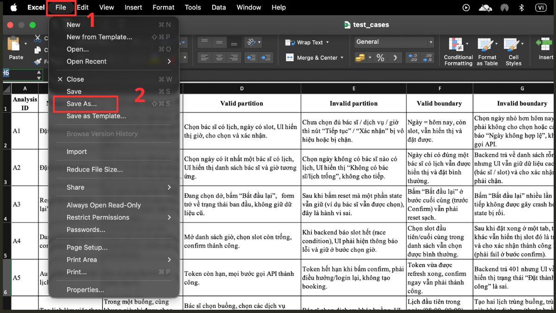Open the Wrap Text dropdown arrow
556x313 pixels.
[328, 42]
